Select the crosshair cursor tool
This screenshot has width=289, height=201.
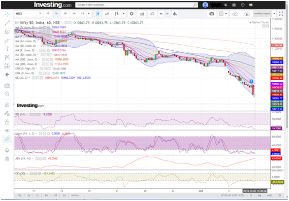coord(7,14)
